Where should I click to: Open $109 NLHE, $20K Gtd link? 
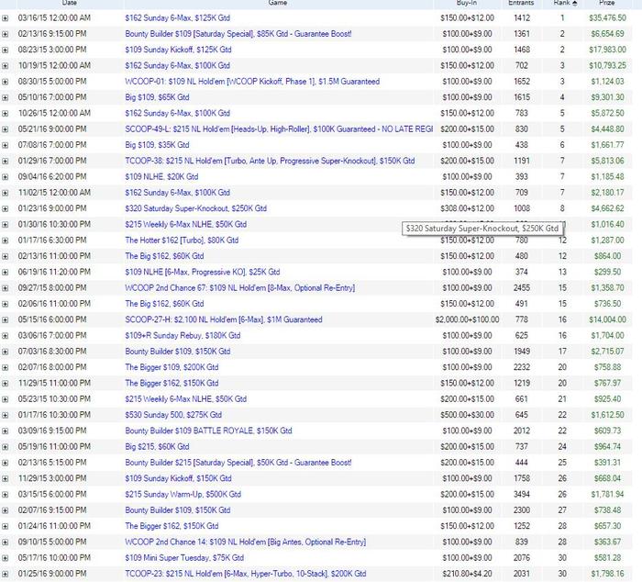(x=161, y=177)
